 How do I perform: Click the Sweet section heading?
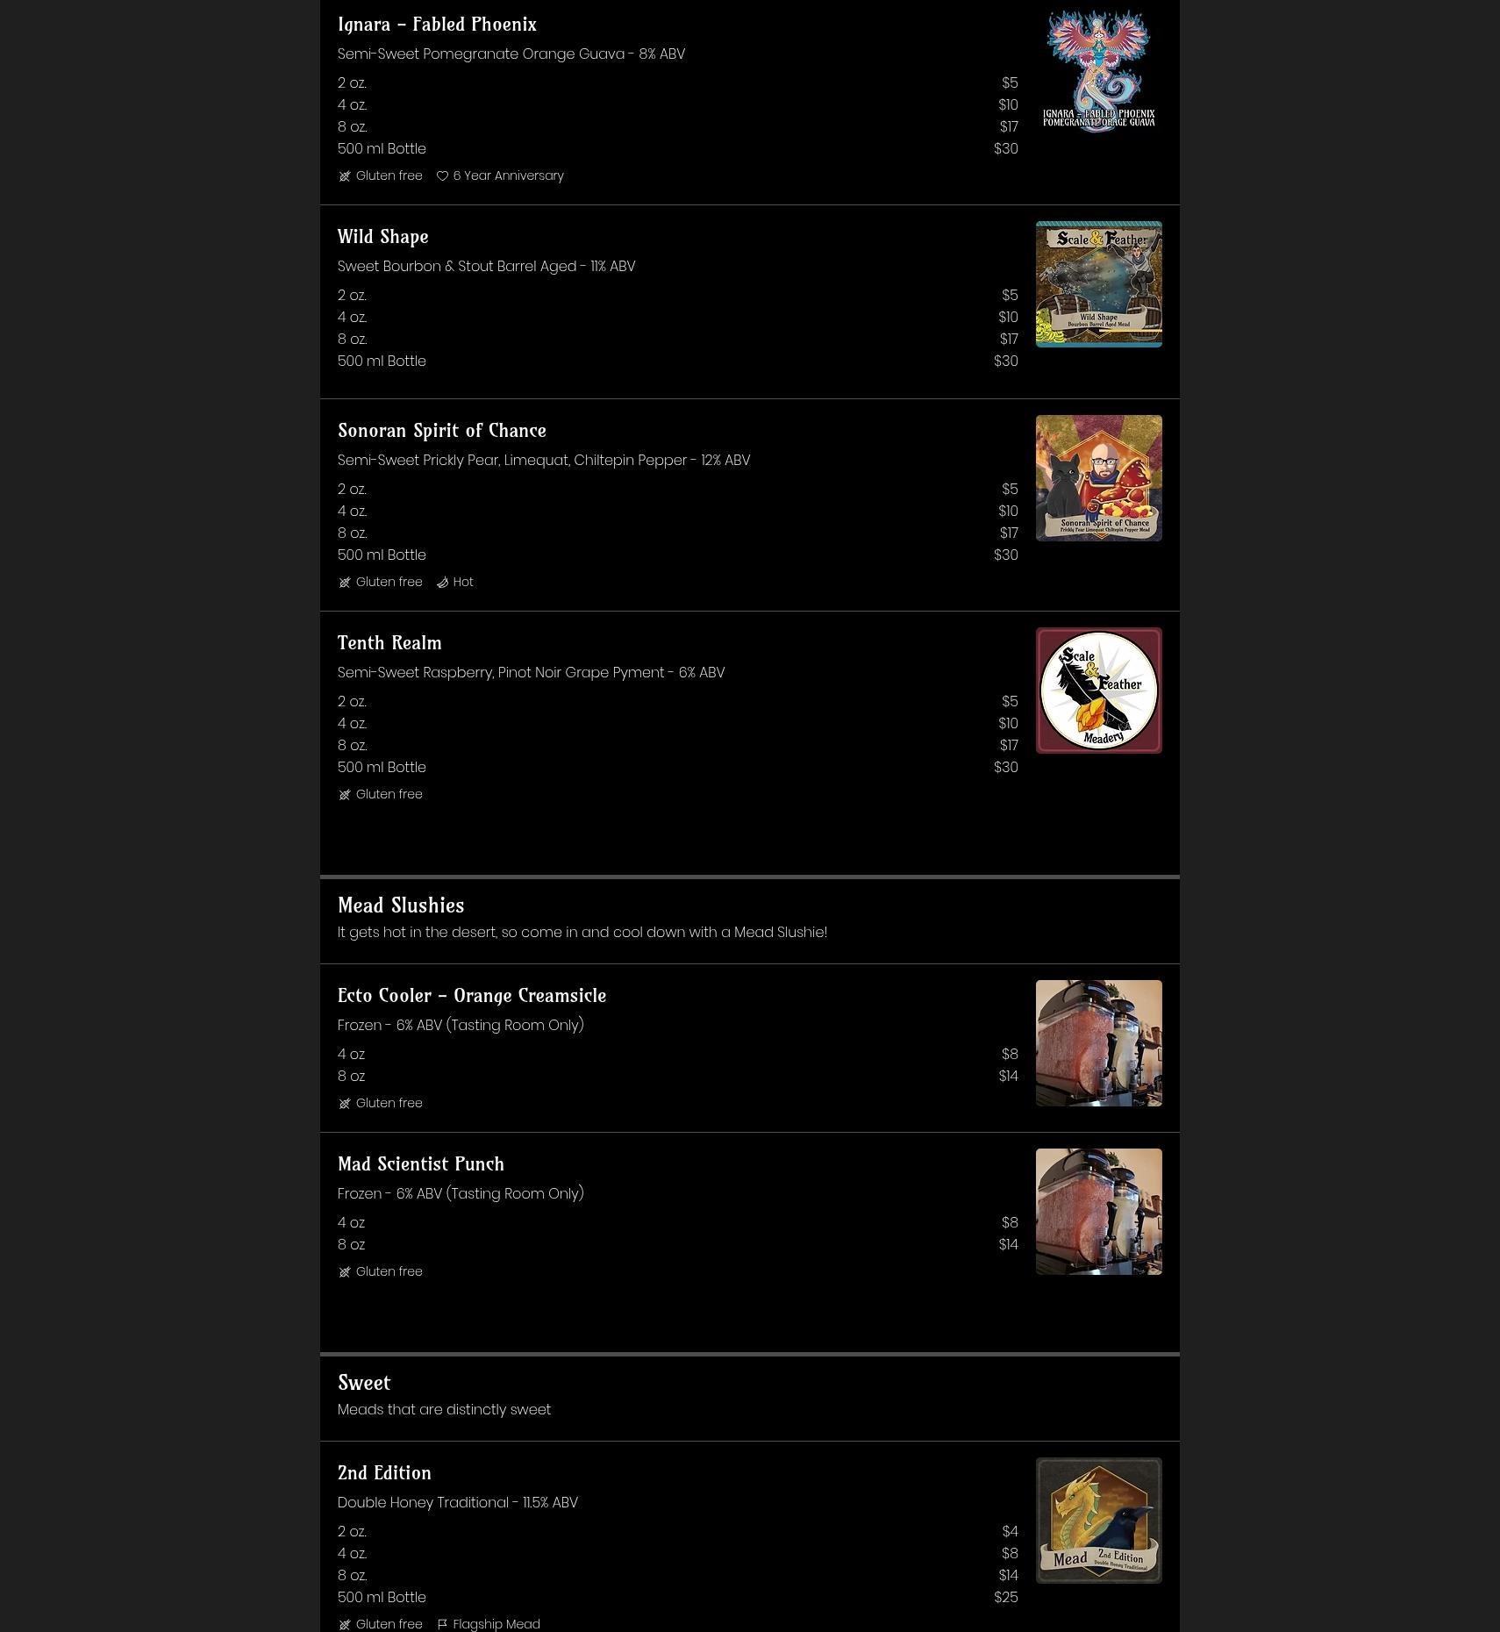(364, 1383)
